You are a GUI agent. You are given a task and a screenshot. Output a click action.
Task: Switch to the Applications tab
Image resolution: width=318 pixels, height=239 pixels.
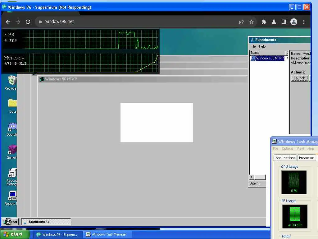click(x=285, y=158)
